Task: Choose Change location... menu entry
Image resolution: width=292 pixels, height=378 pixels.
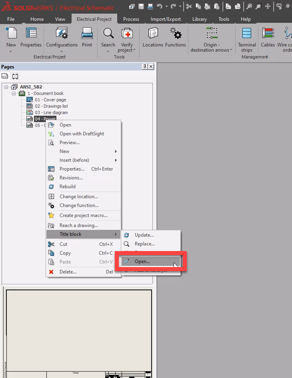Action: (x=83, y=196)
